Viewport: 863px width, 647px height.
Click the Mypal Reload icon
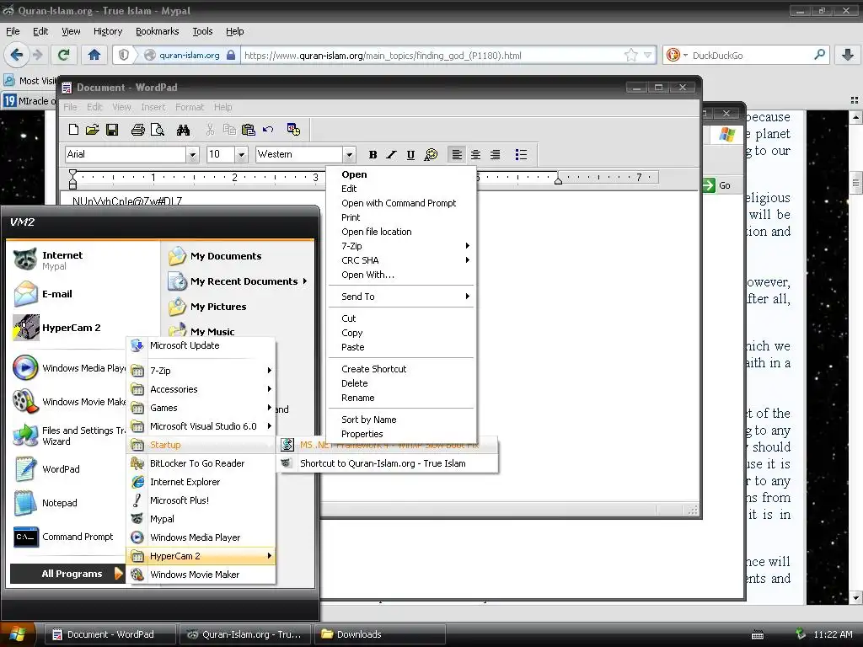coord(64,55)
